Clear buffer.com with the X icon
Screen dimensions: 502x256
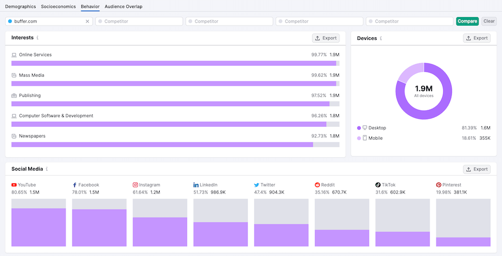click(87, 22)
